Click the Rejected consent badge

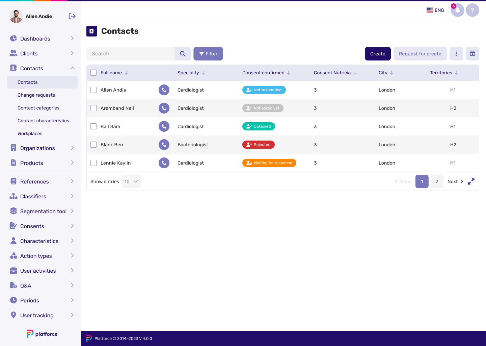tap(259, 145)
